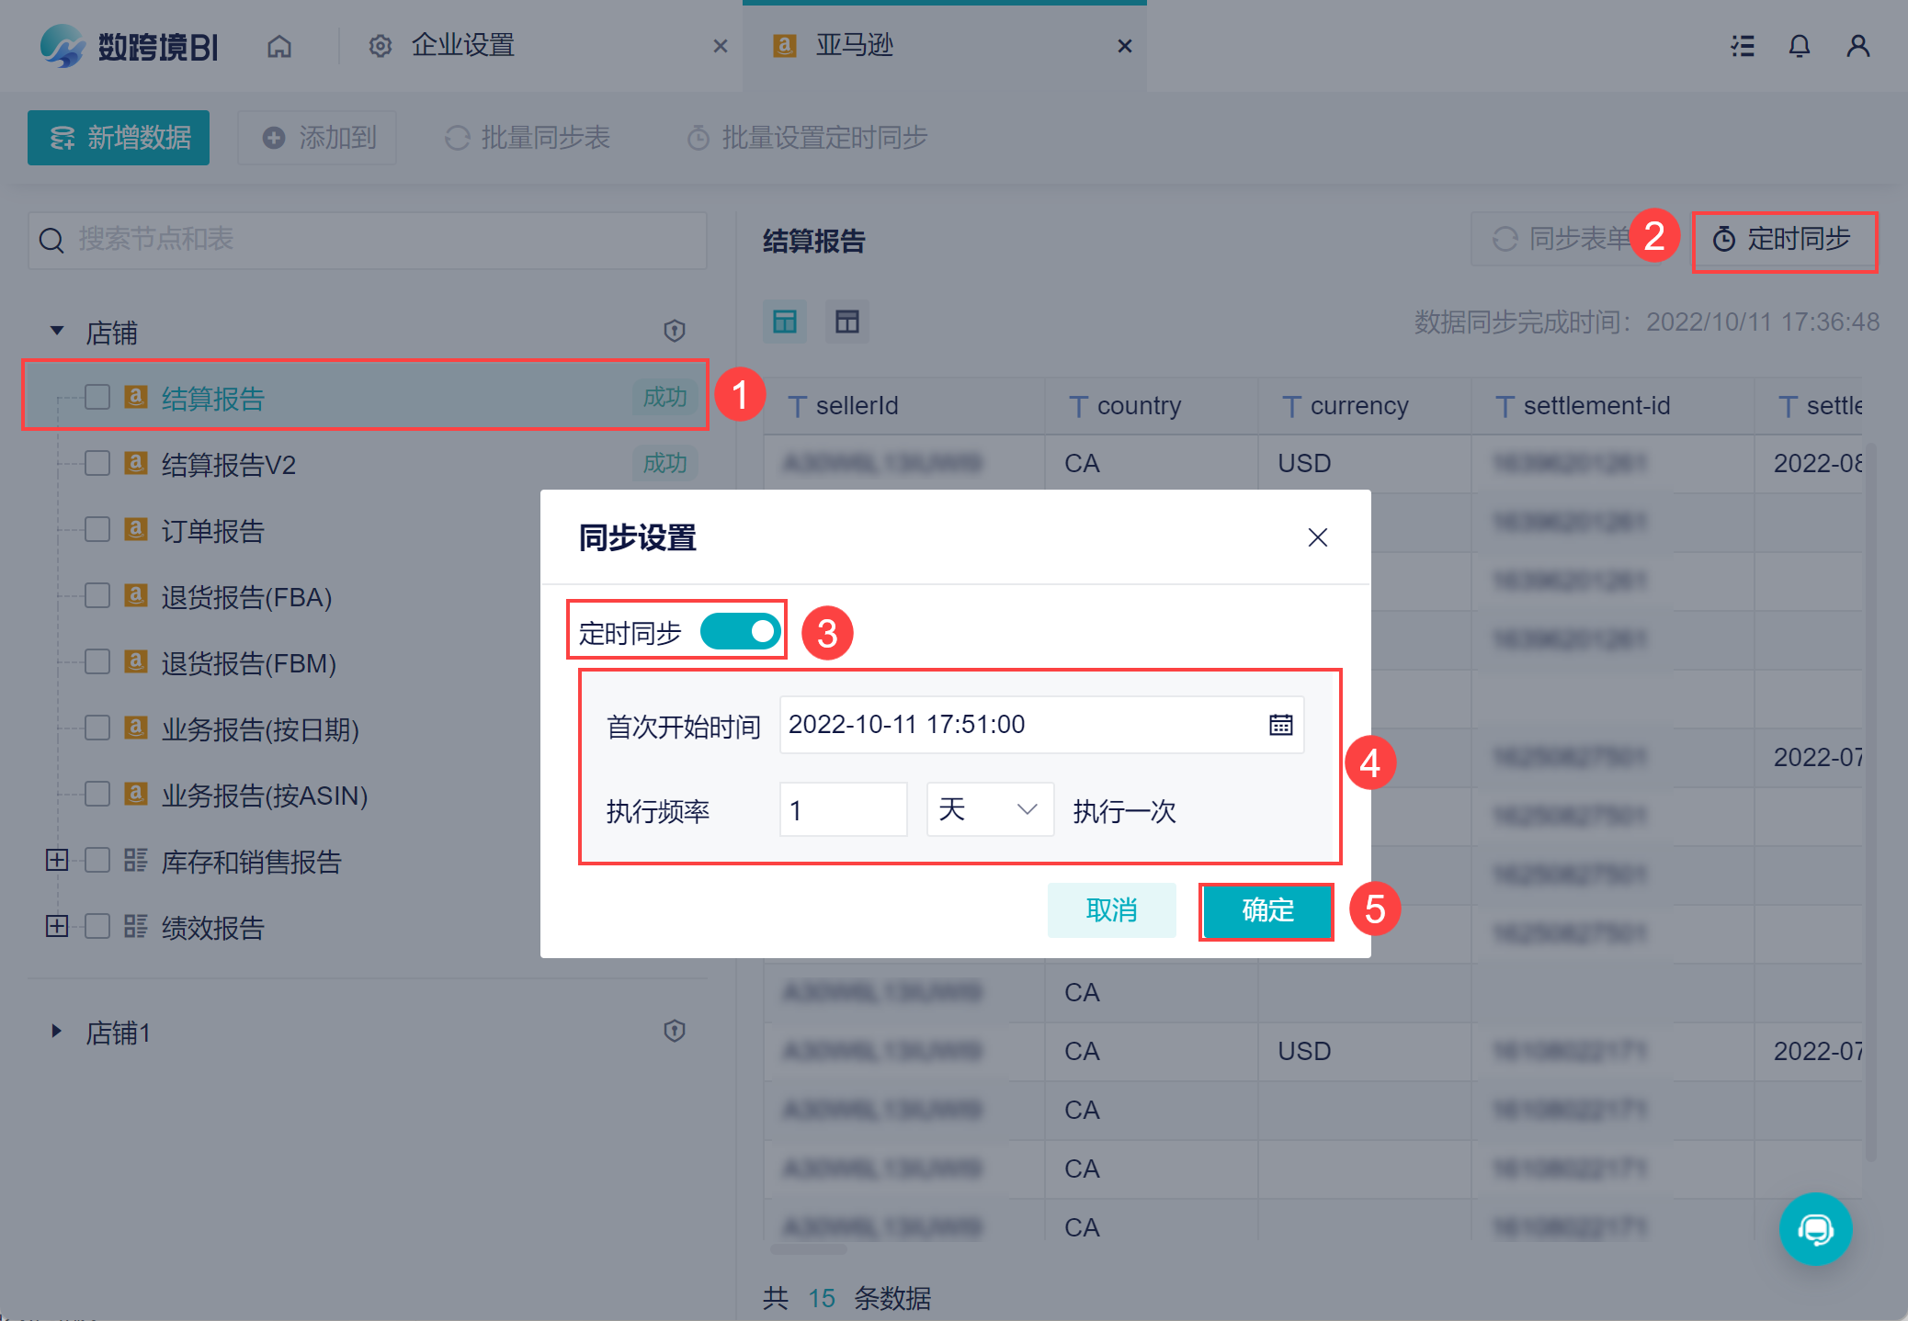Click the 执行频率 number input field
The width and height of the screenshot is (1908, 1321).
coord(843,809)
